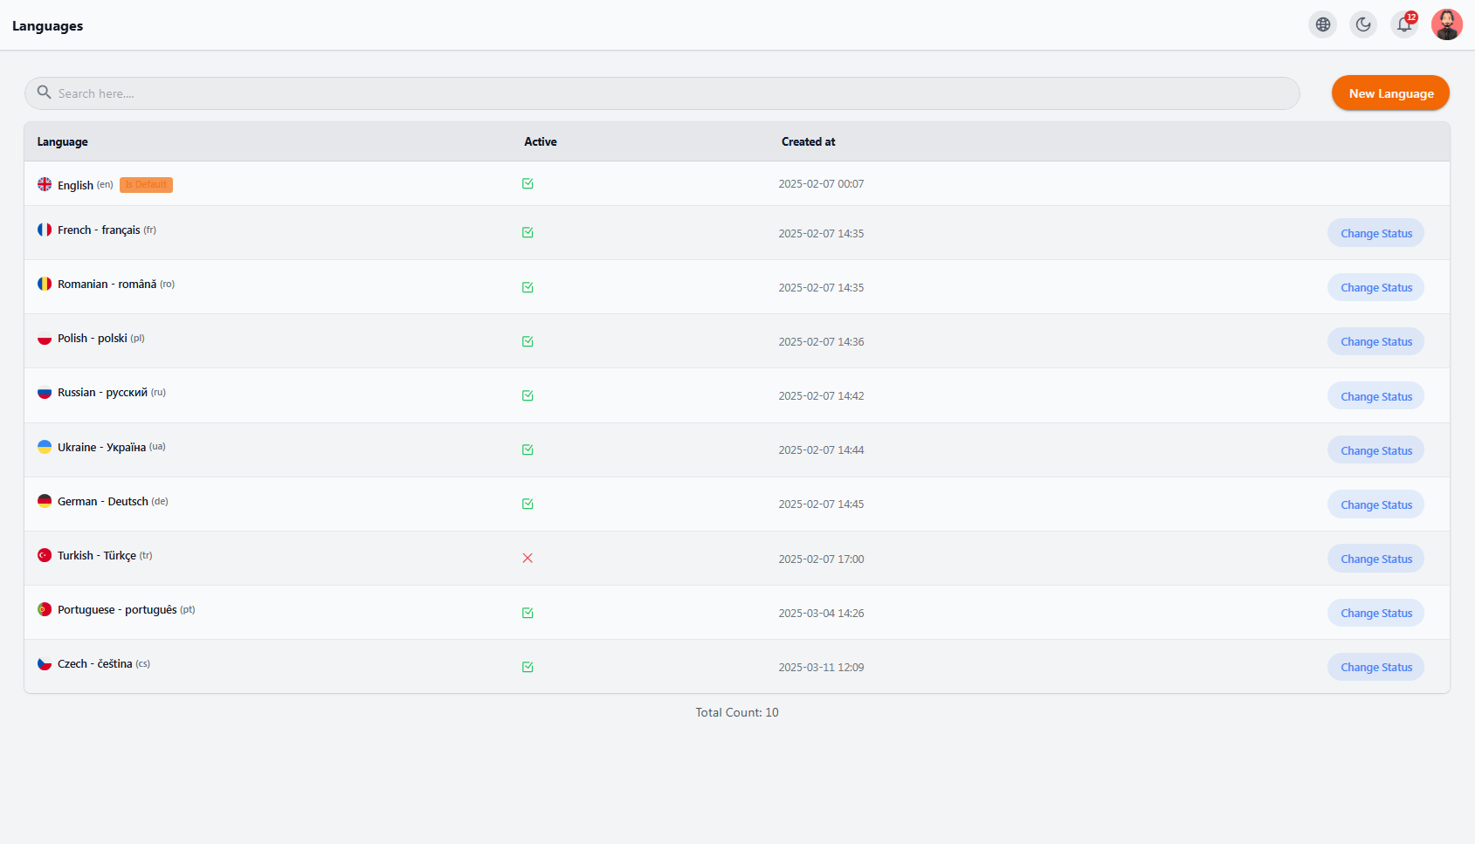Screen dimensions: 1475x844
Task: Toggle dark mode with the moon icon
Action: pyautogui.click(x=1363, y=24)
